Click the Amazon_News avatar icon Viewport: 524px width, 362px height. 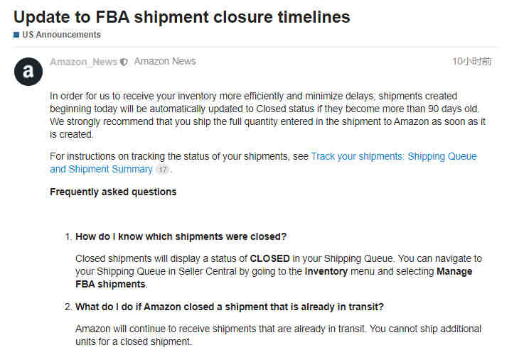coord(28,72)
